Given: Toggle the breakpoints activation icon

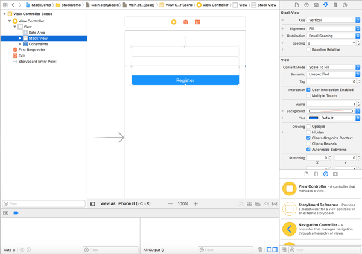Looking at the screenshot, I should point(16,213).
